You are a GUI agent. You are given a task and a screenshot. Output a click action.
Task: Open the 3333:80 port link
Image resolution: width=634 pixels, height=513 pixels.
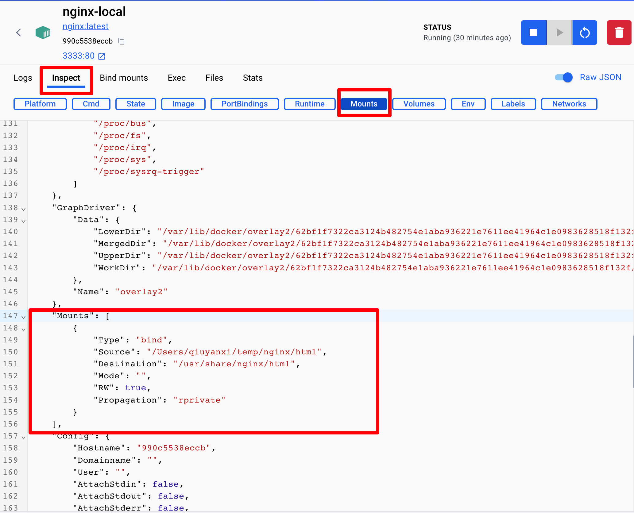tap(79, 56)
